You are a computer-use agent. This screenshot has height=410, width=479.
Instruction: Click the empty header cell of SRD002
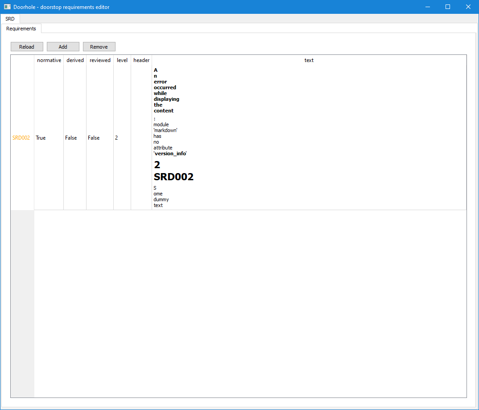[x=141, y=137]
